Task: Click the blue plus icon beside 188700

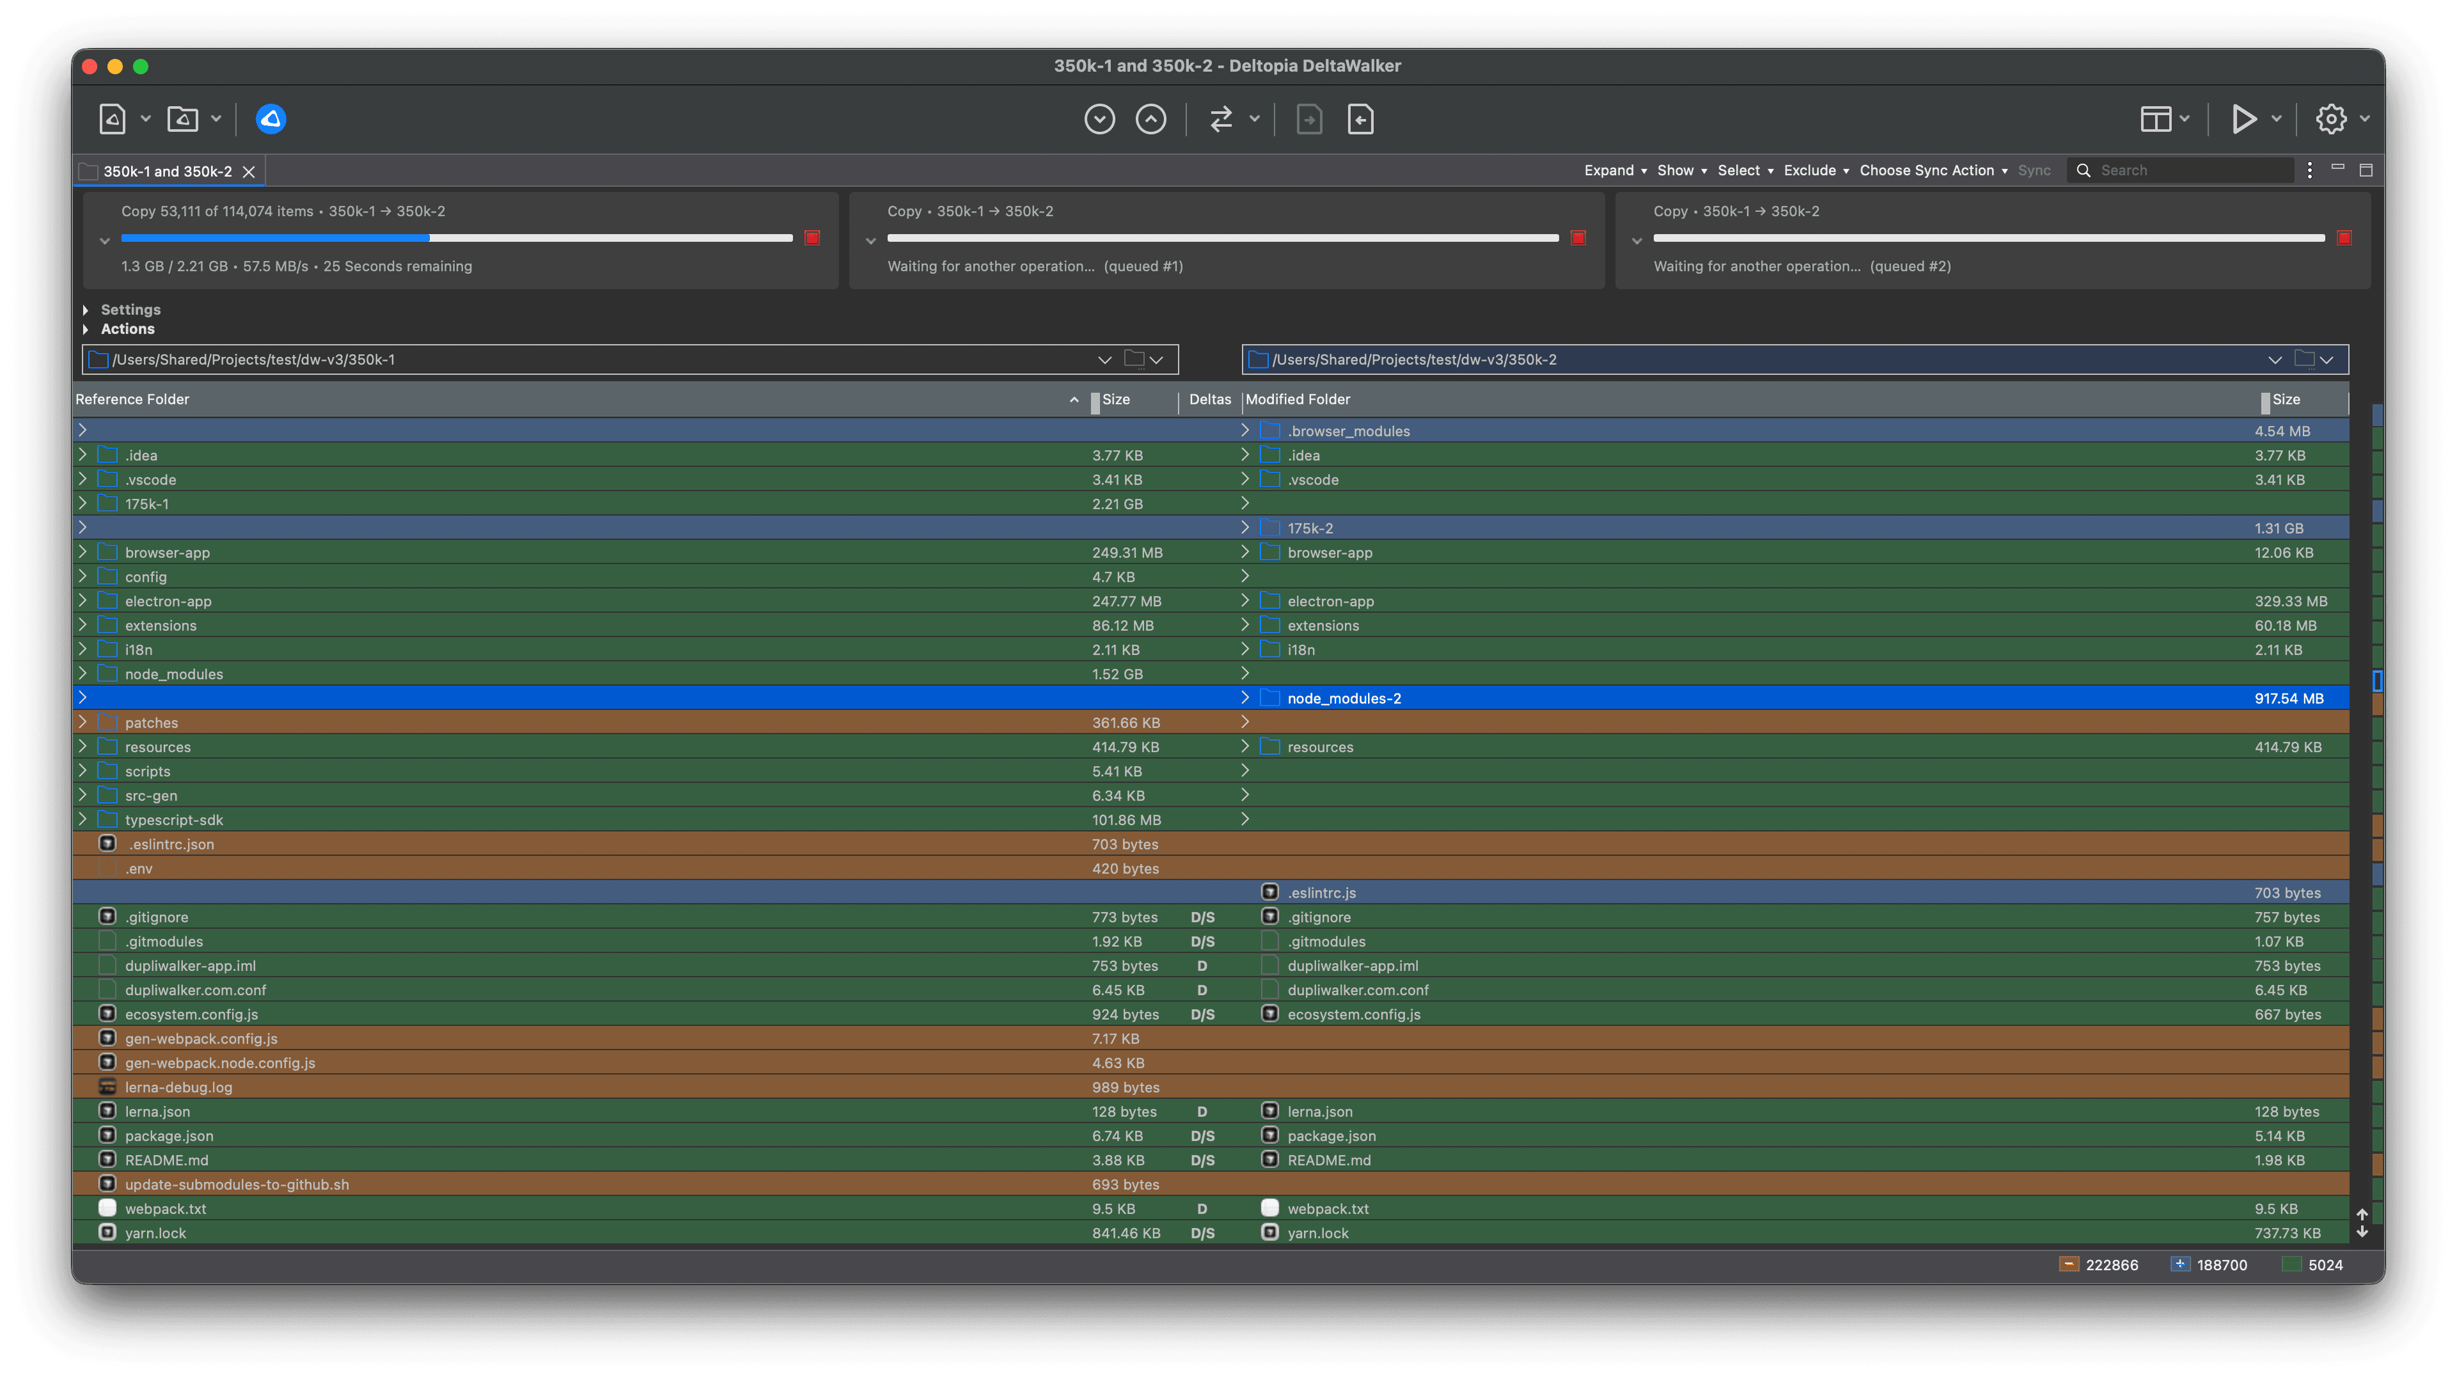Action: click(x=2181, y=1264)
